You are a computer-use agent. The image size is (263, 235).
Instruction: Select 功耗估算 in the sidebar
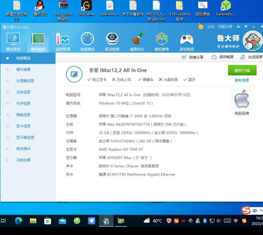[x=28, y=160]
